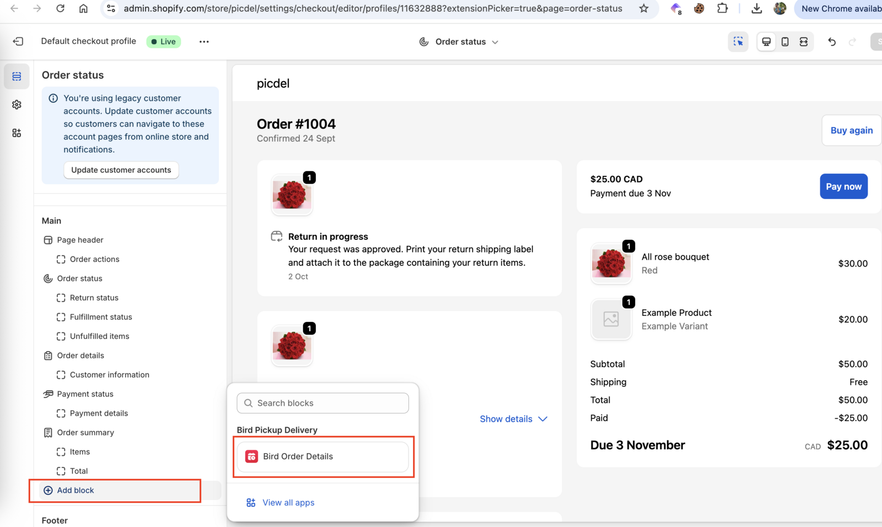Open browser downloads icon

click(x=757, y=8)
